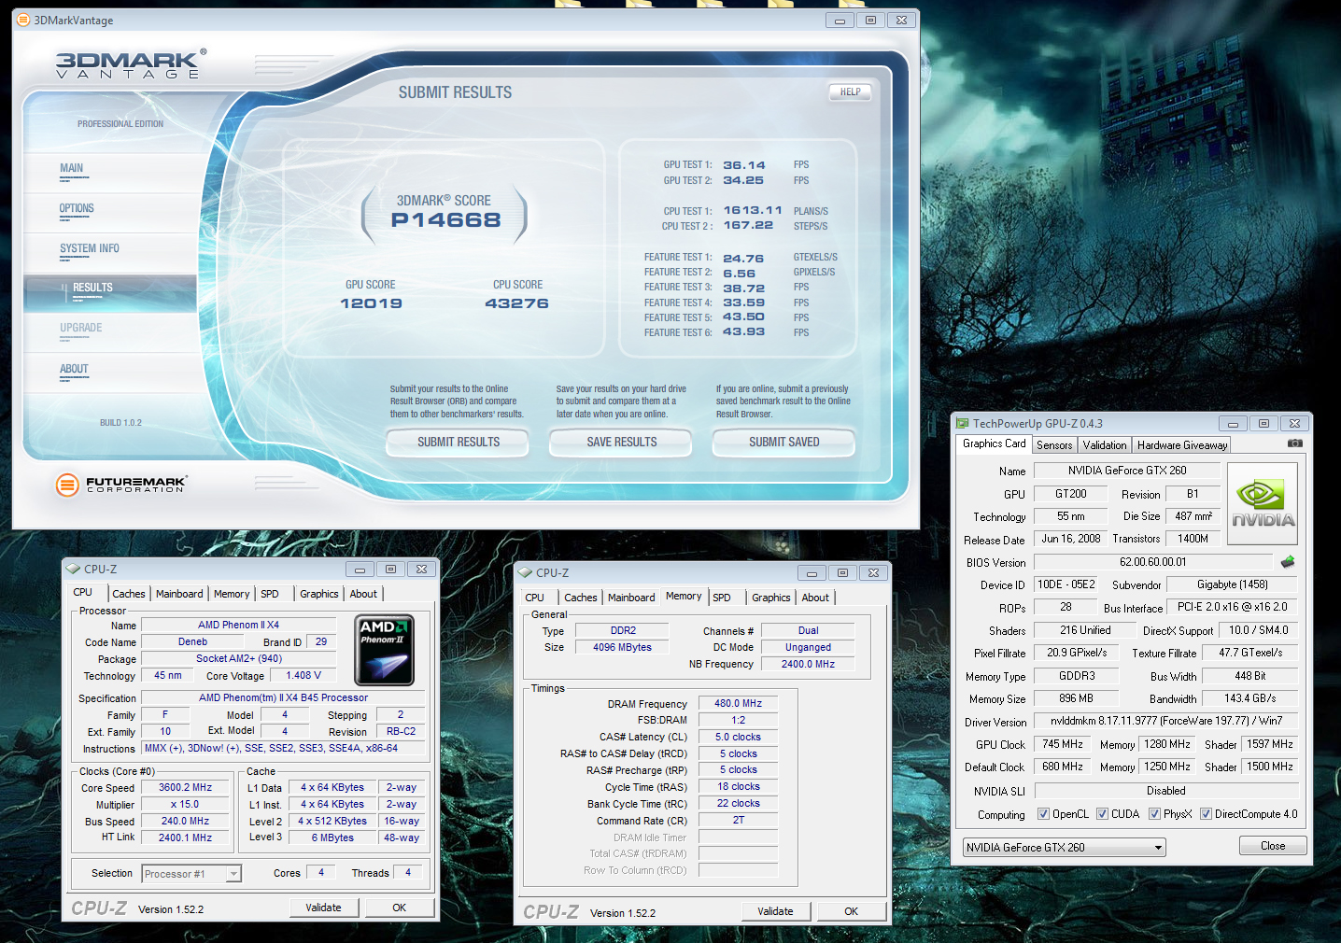Switch to Sensors tab in GPU-Z

1054,445
